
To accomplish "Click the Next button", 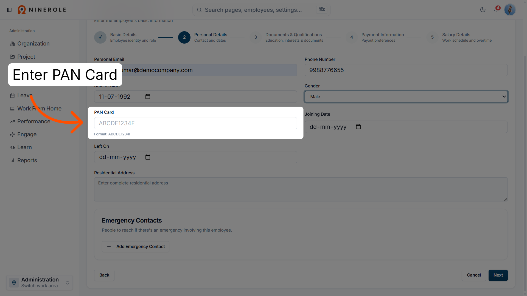I will pos(498,275).
